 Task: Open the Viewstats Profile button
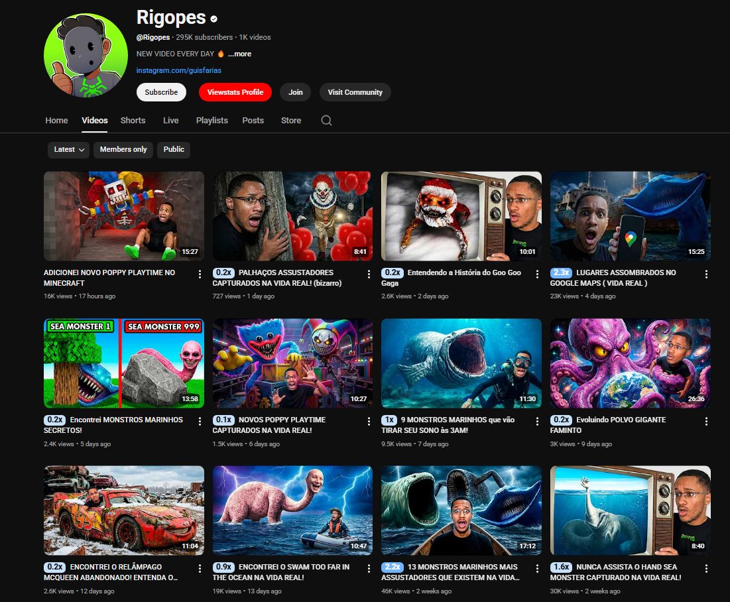click(x=235, y=92)
